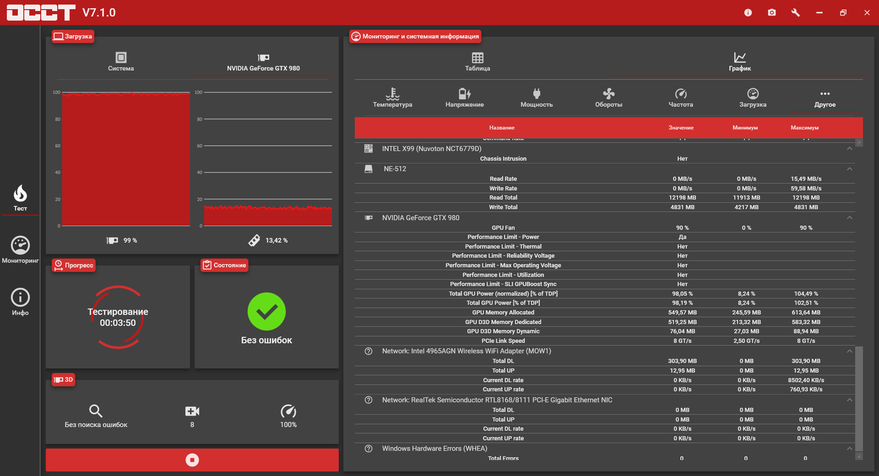This screenshot has width=879, height=476.
Task: Click the Прогресс panel label
Action: click(74, 265)
